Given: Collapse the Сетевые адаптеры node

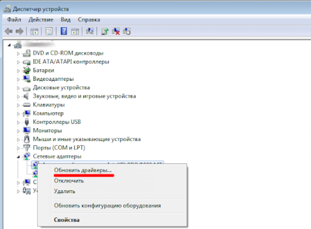Looking at the screenshot, I should pos(18,157).
